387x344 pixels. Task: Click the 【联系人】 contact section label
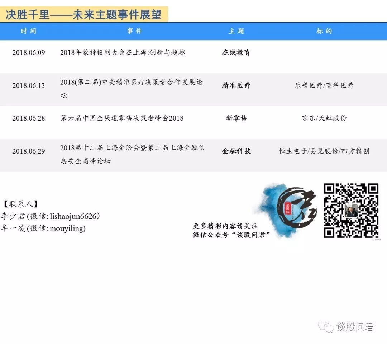[x=21, y=203]
